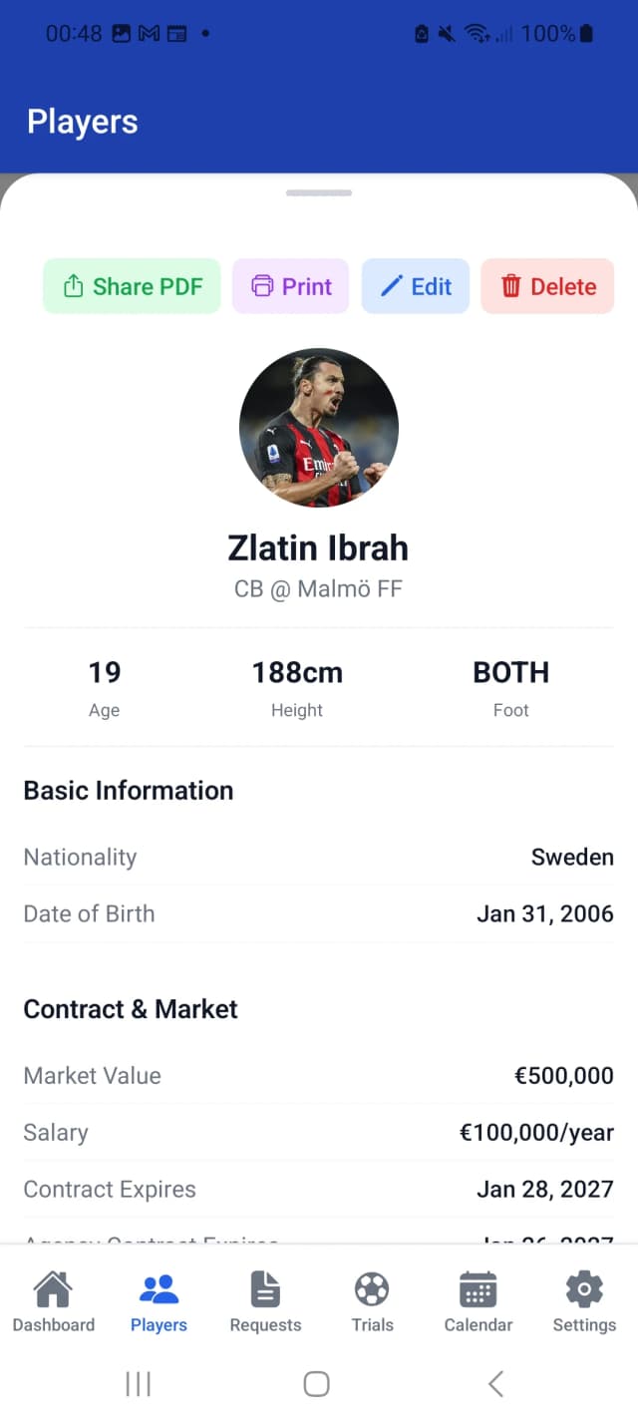The image size is (638, 1423).
Task: Tap the Delete button for this player
Action: pyautogui.click(x=547, y=285)
